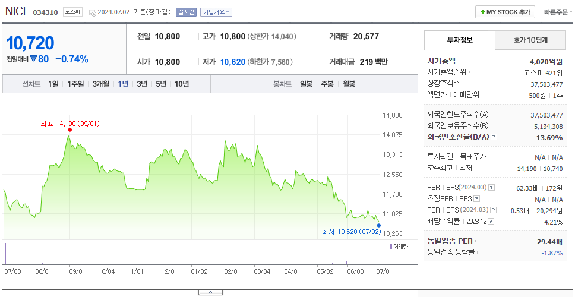Click the 거래량 legend in volume chart

tap(399, 247)
